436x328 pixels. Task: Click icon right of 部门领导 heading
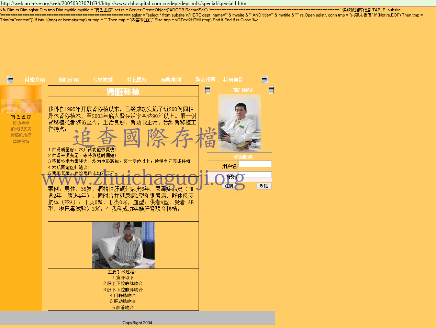[271, 90]
